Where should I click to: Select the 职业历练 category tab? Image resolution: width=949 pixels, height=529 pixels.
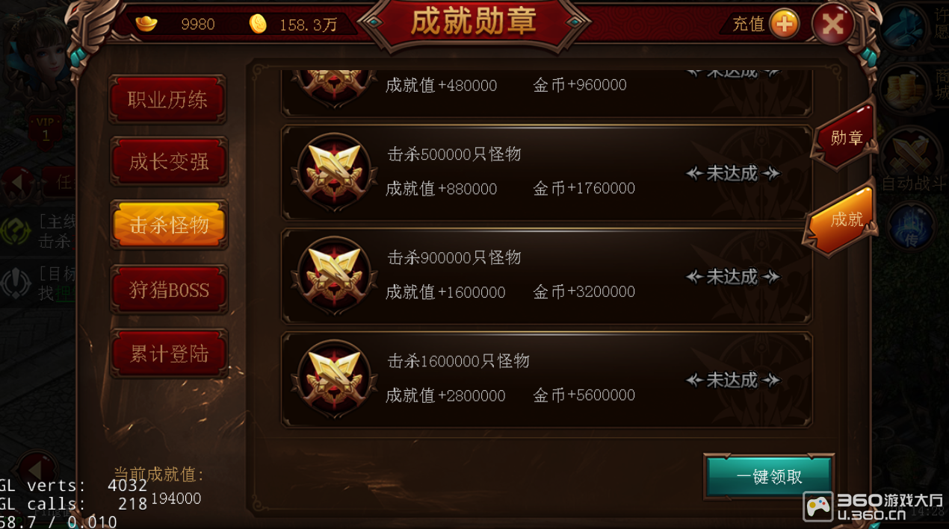(x=168, y=99)
